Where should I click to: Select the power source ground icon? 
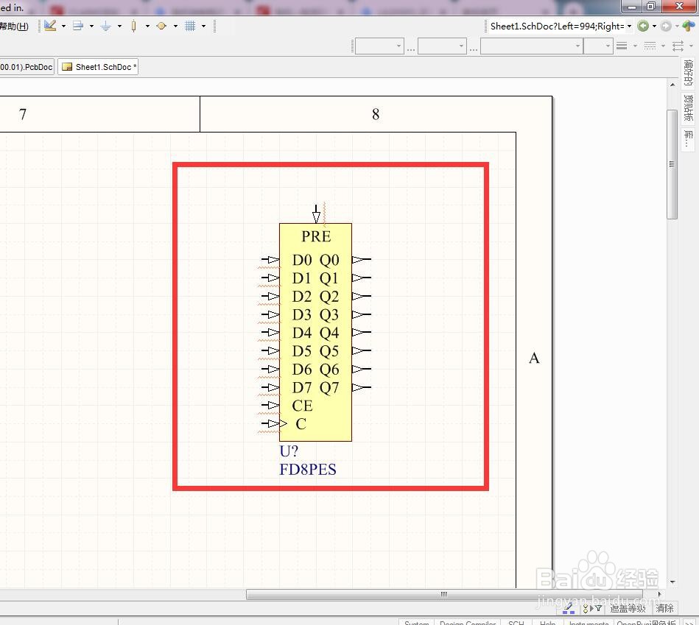(105, 26)
